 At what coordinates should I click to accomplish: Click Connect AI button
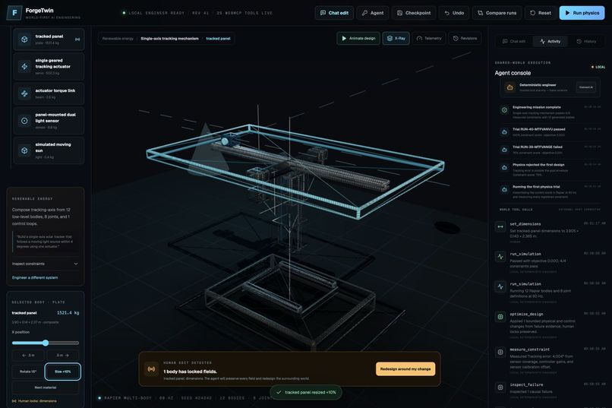(x=586, y=87)
